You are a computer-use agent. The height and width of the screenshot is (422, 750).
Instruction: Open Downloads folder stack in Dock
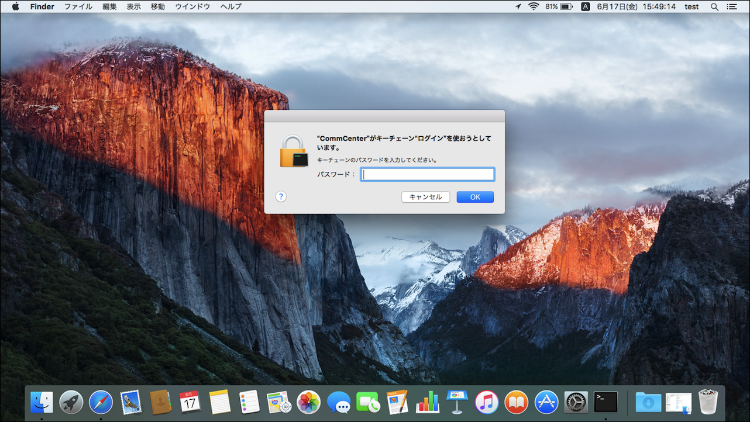(648, 402)
